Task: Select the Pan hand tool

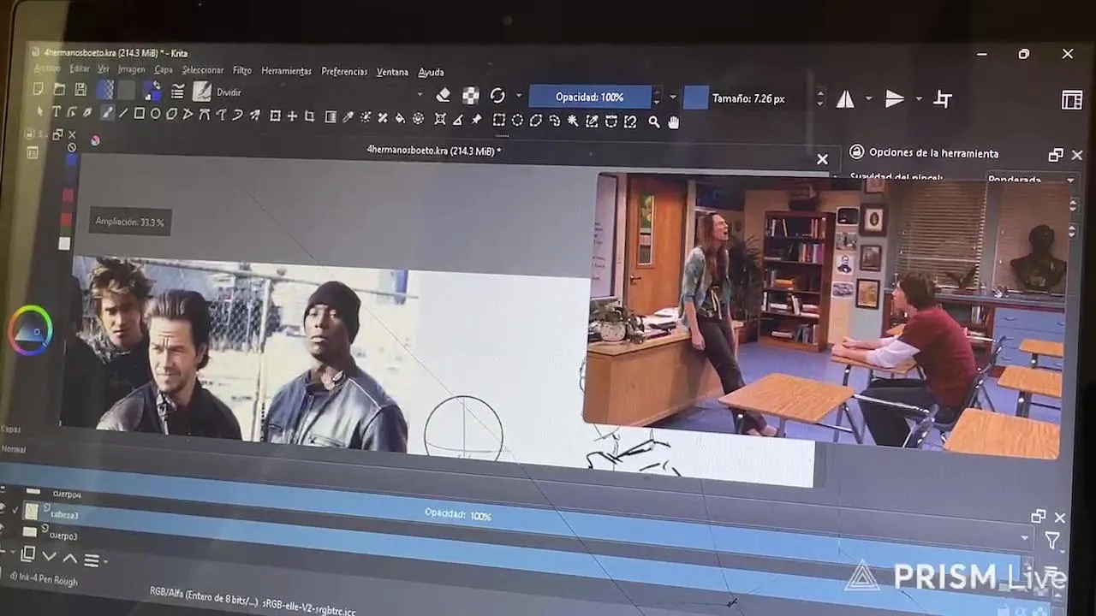Action: tap(674, 122)
